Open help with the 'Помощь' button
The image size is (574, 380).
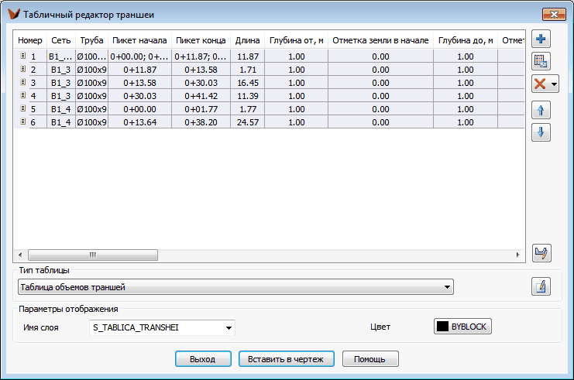(370, 359)
